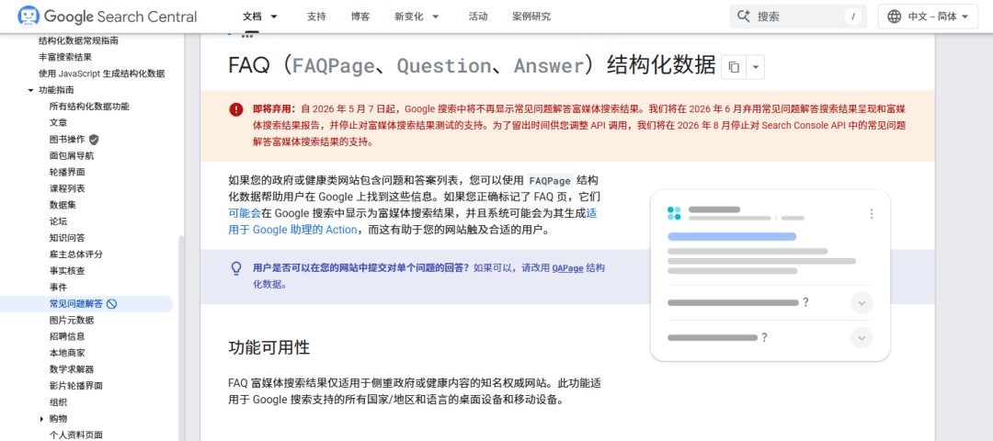Select 事实核查 in the sidebar
The height and width of the screenshot is (441, 993).
(x=67, y=271)
